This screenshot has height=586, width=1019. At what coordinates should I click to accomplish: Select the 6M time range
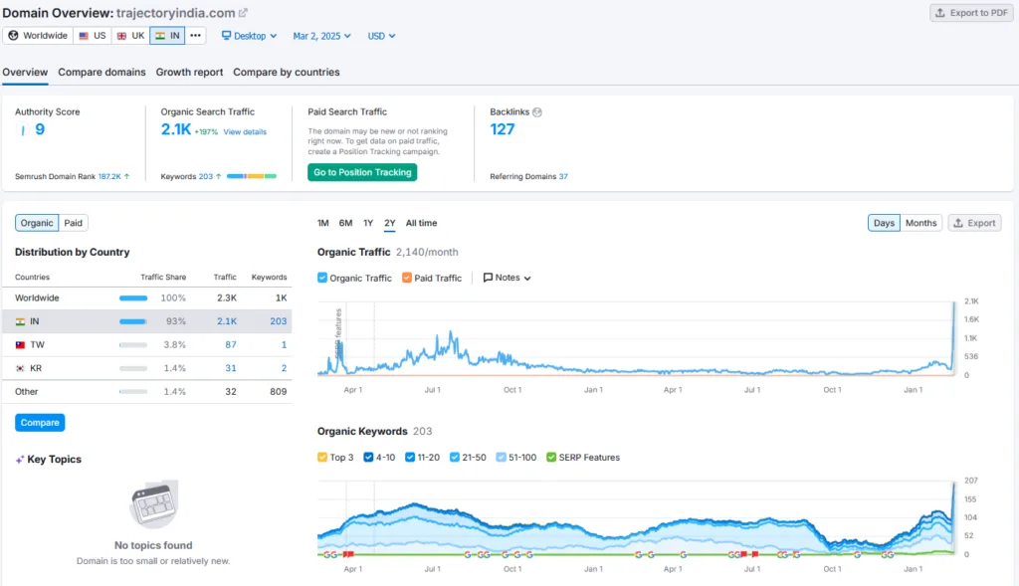[x=345, y=223]
